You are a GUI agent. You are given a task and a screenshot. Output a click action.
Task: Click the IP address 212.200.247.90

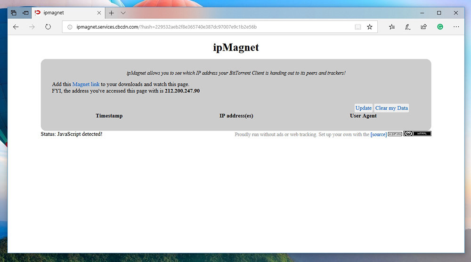(x=182, y=91)
